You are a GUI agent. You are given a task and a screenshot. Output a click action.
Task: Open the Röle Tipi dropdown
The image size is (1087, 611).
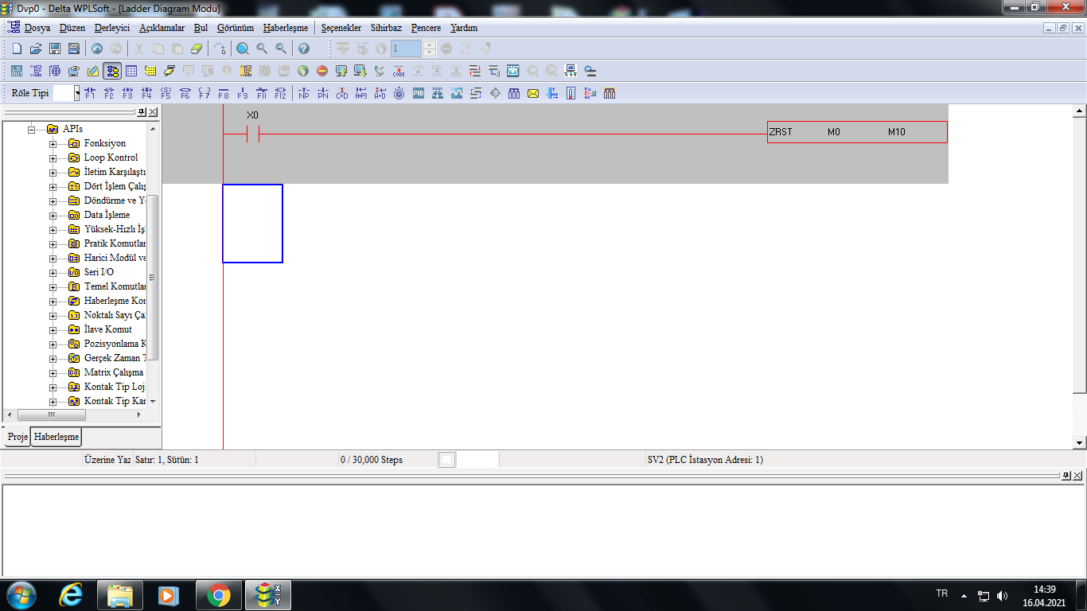point(77,93)
